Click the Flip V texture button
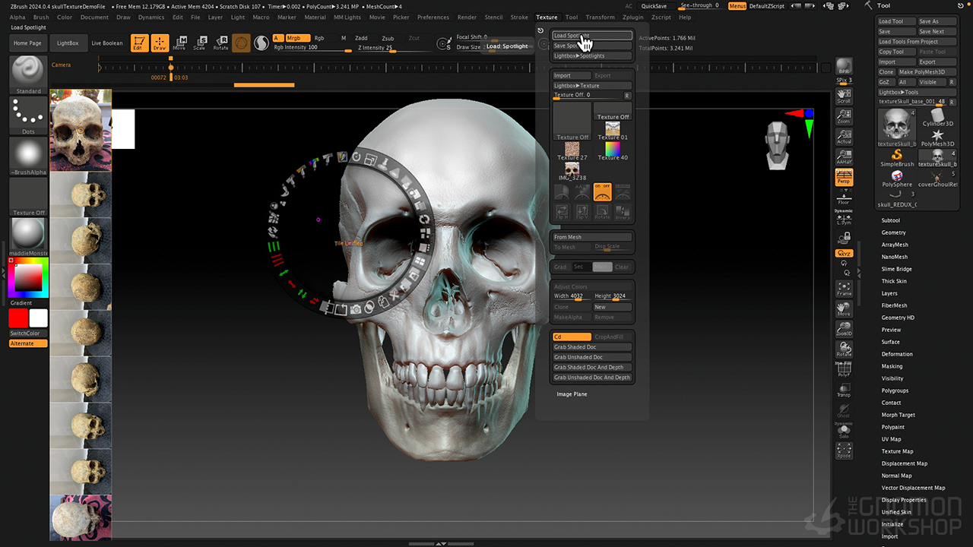 pyautogui.click(x=582, y=212)
